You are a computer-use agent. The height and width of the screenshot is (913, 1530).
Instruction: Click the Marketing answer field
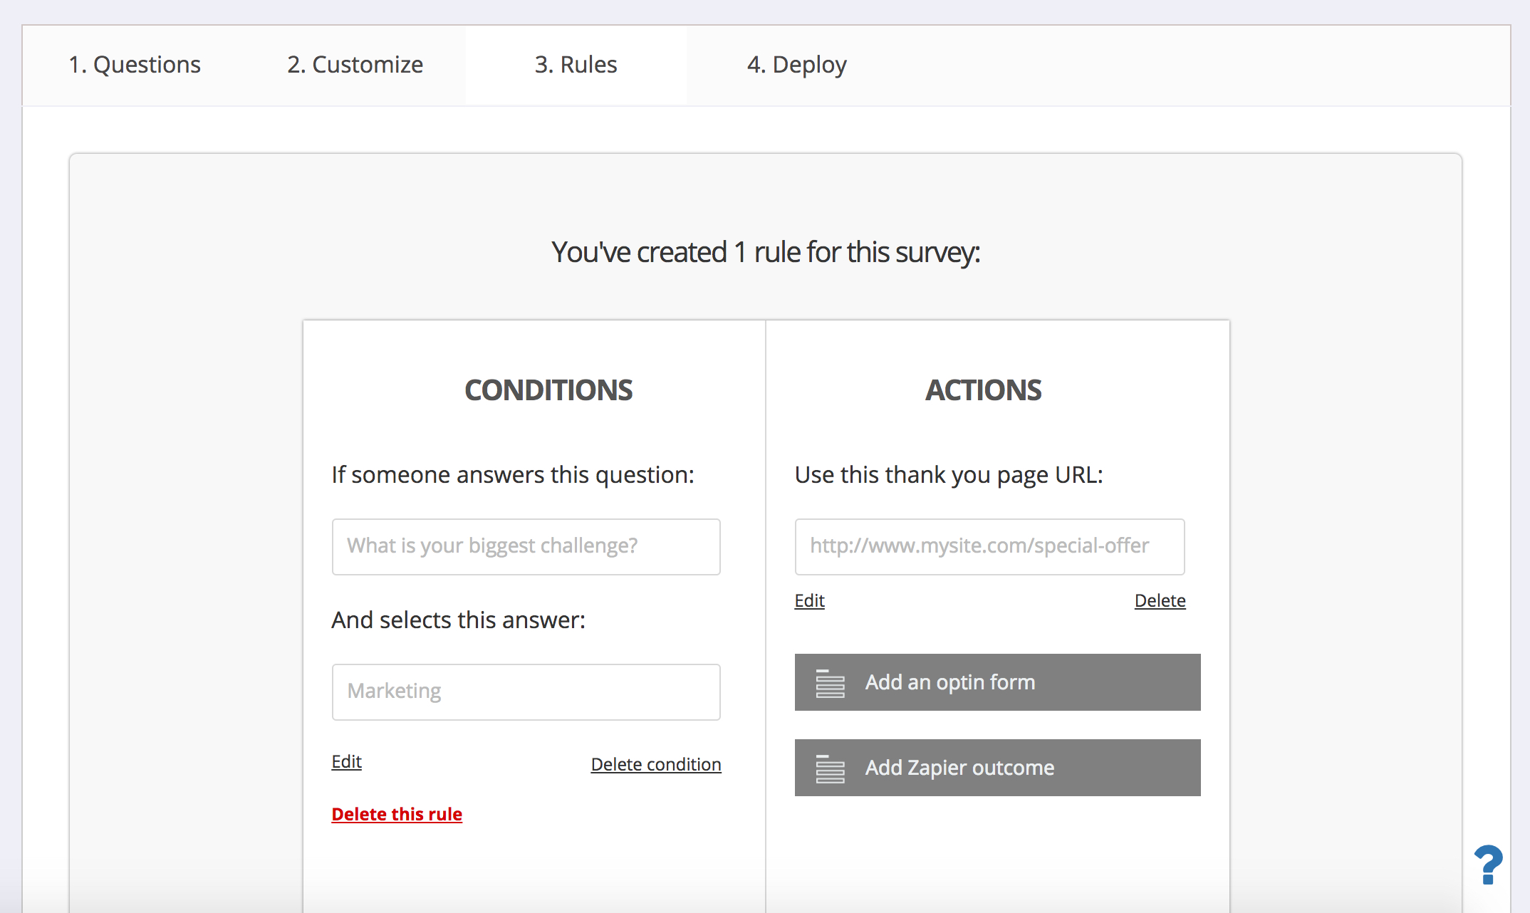pyautogui.click(x=526, y=692)
